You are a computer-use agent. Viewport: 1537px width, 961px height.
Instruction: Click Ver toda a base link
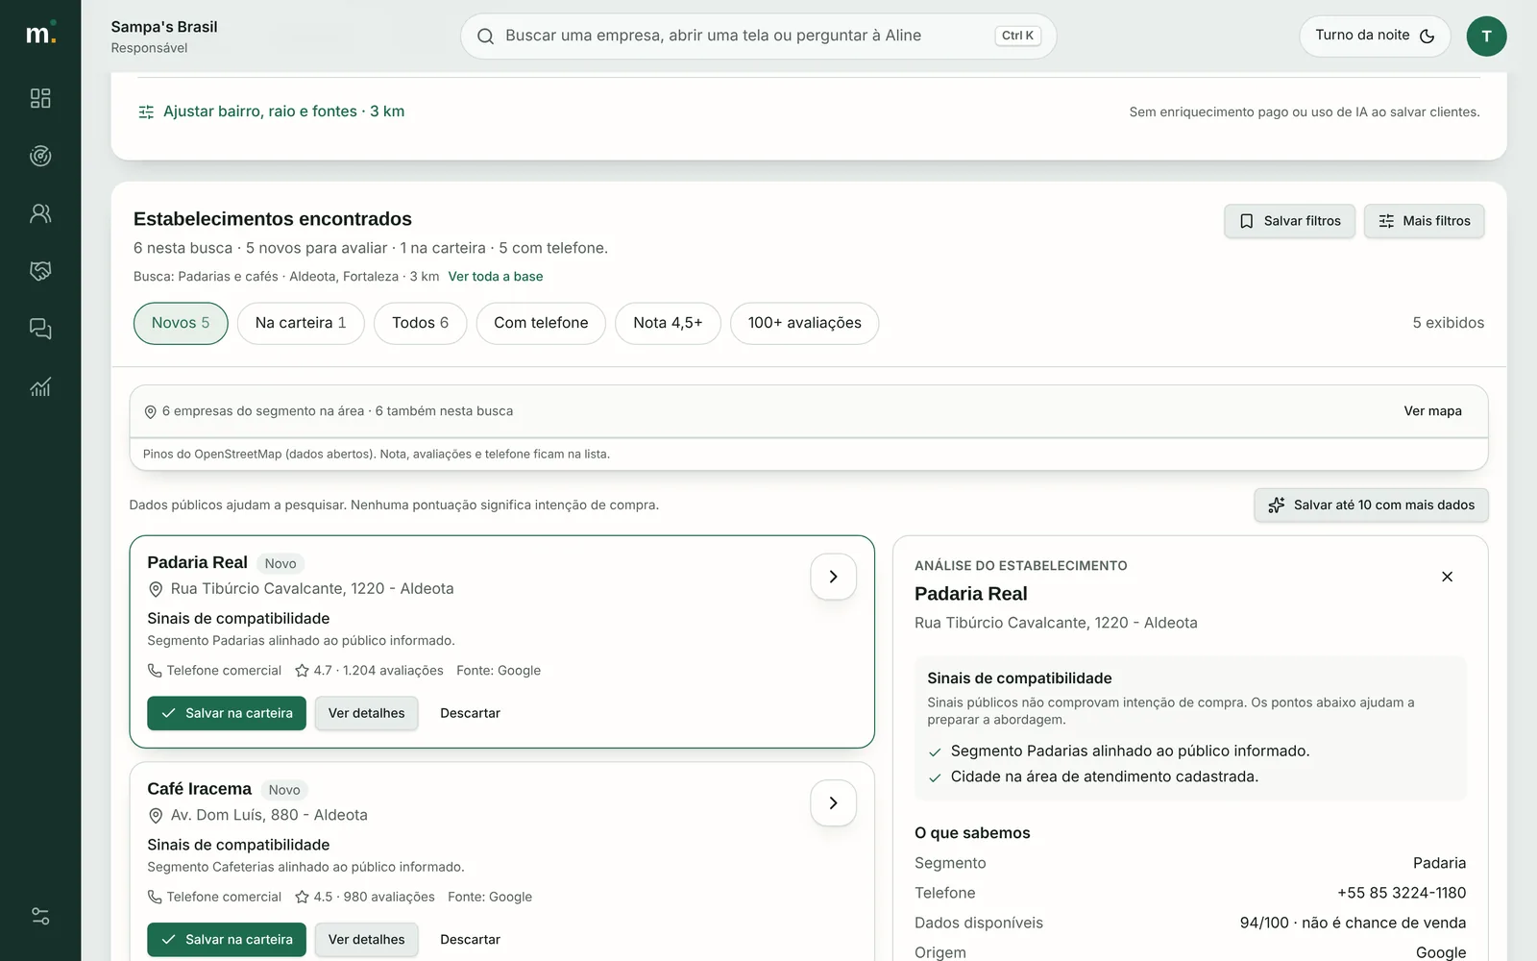(496, 277)
